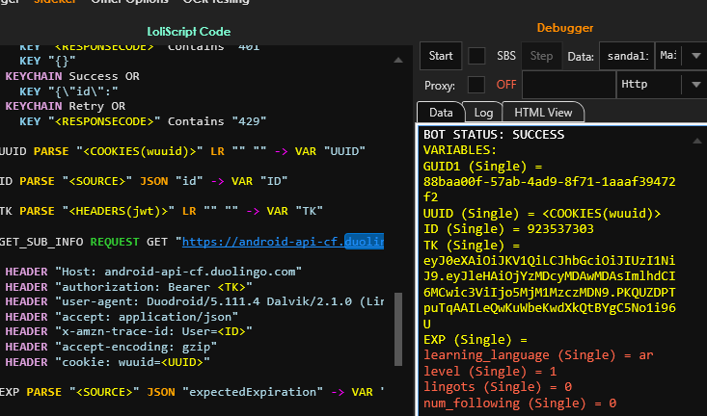
Task: Click the Data input field containing sandal
Action: (x=625, y=56)
